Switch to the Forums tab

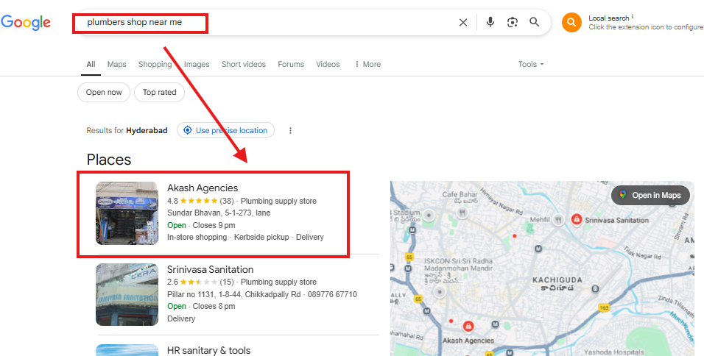click(x=290, y=64)
